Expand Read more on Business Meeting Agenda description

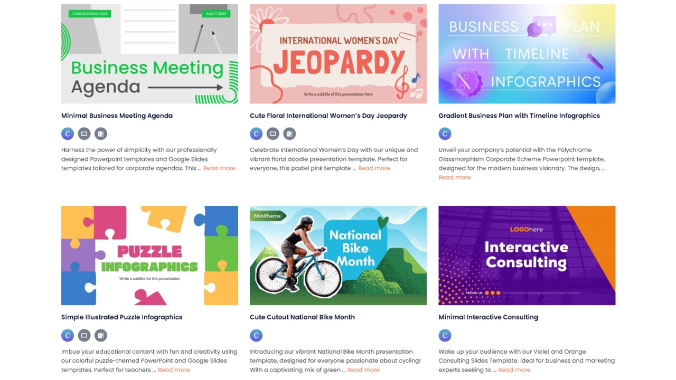click(219, 168)
